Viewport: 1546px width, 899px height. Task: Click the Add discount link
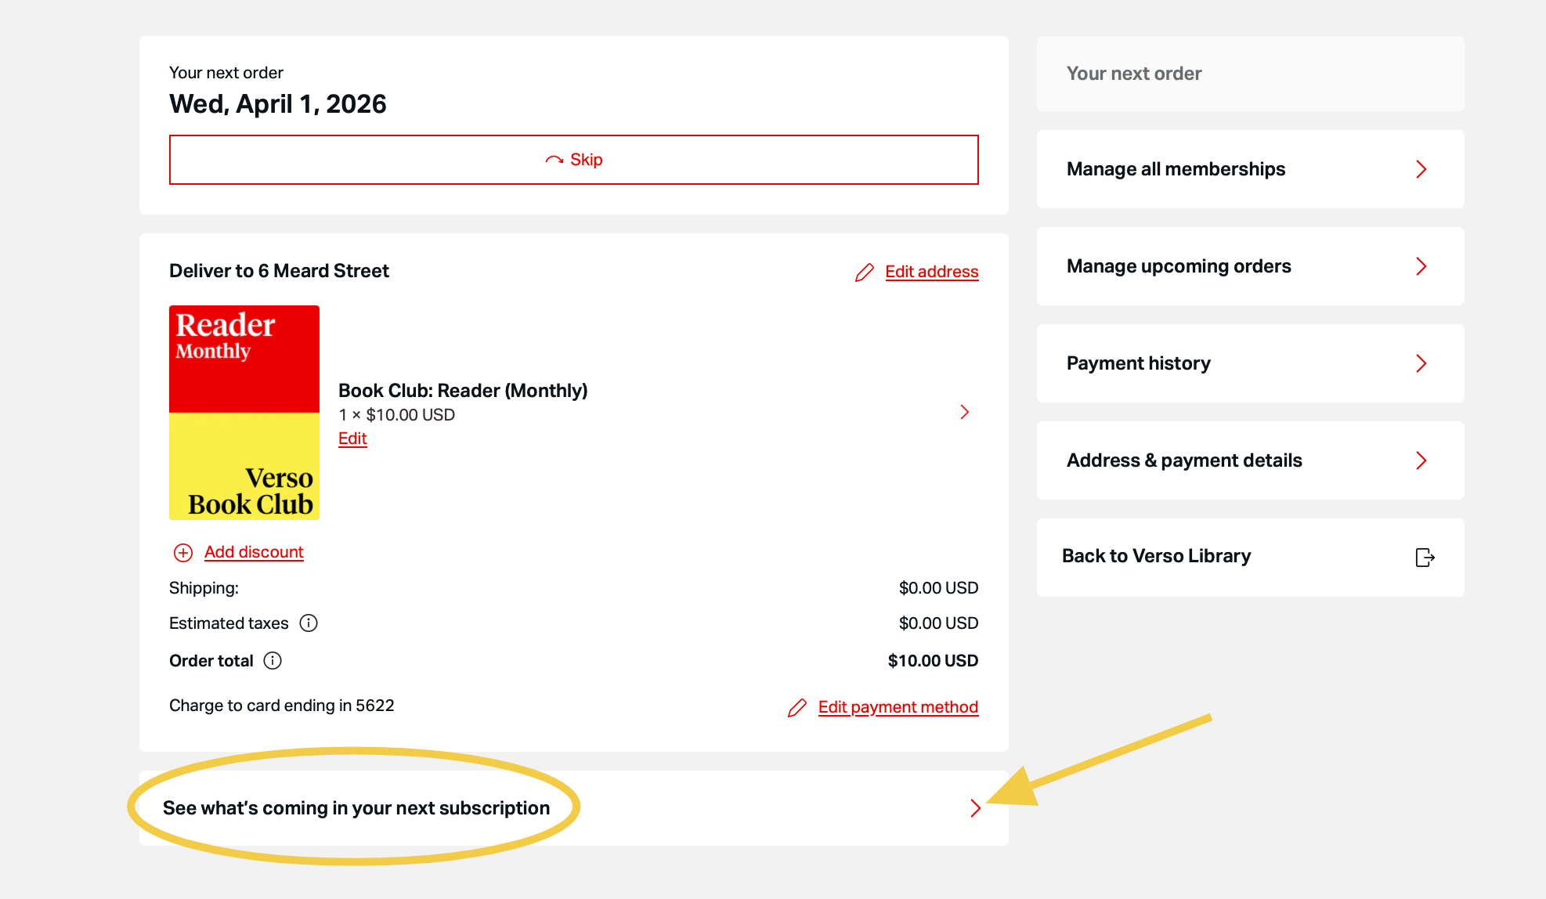click(x=254, y=552)
